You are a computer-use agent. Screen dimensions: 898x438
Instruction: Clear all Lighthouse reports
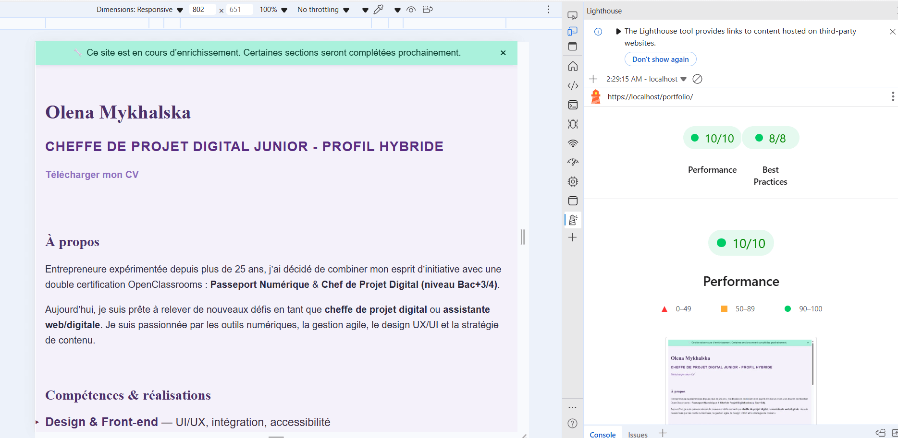698,79
